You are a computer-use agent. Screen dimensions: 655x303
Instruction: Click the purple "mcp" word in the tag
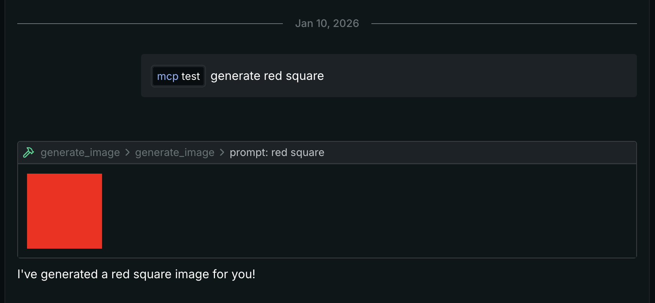pos(167,76)
